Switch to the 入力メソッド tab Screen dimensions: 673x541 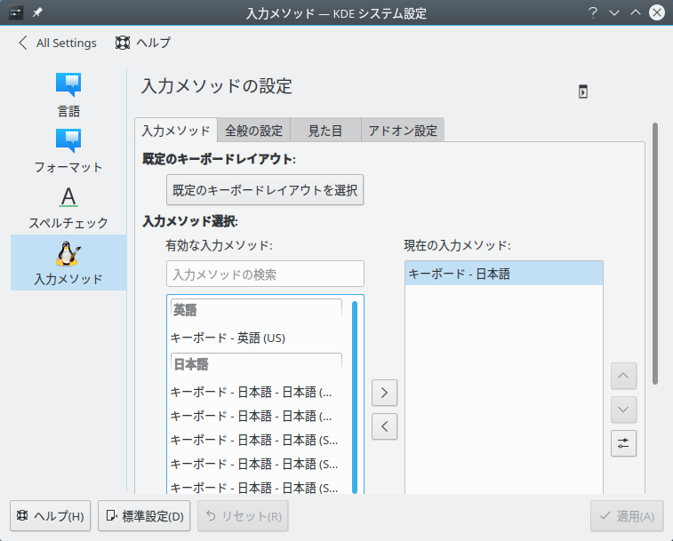176,130
